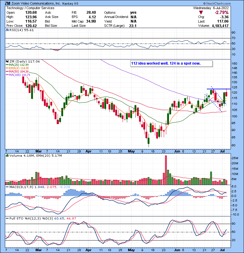Image resolution: width=244 pixels, height=253 pixels.
Task: Click the ZM ticker symbol in header
Action: coord(8,3)
